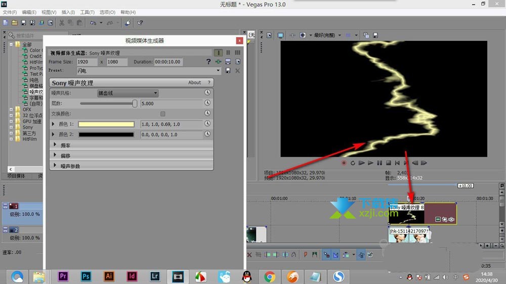This screenshot has width=506, height=284.
Task: Open the 编辑(E) menu
Action: 29,12
